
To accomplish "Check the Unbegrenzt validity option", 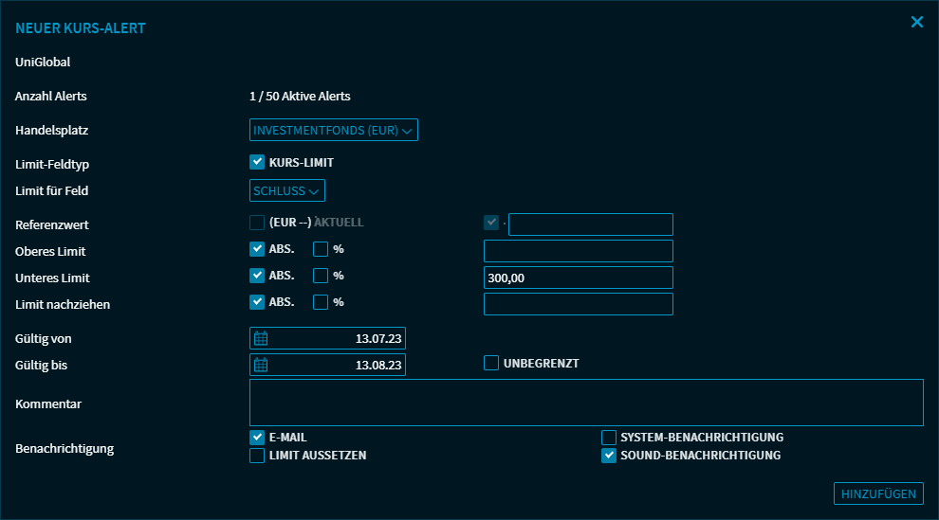I will [491, 363].
